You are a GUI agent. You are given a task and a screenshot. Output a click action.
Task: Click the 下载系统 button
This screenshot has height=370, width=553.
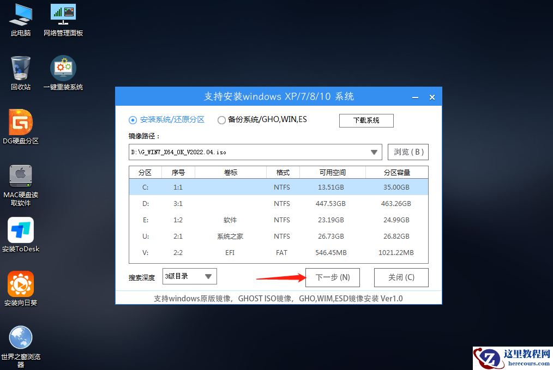click(366, 120)
